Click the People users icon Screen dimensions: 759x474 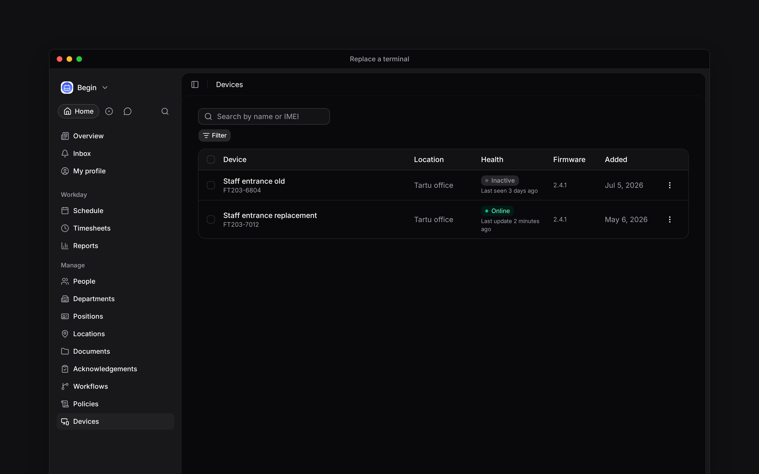[65, 281]
